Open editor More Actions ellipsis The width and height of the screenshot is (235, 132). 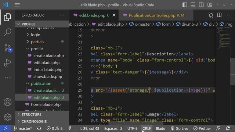pyautogui.click(x=227, y=15)
